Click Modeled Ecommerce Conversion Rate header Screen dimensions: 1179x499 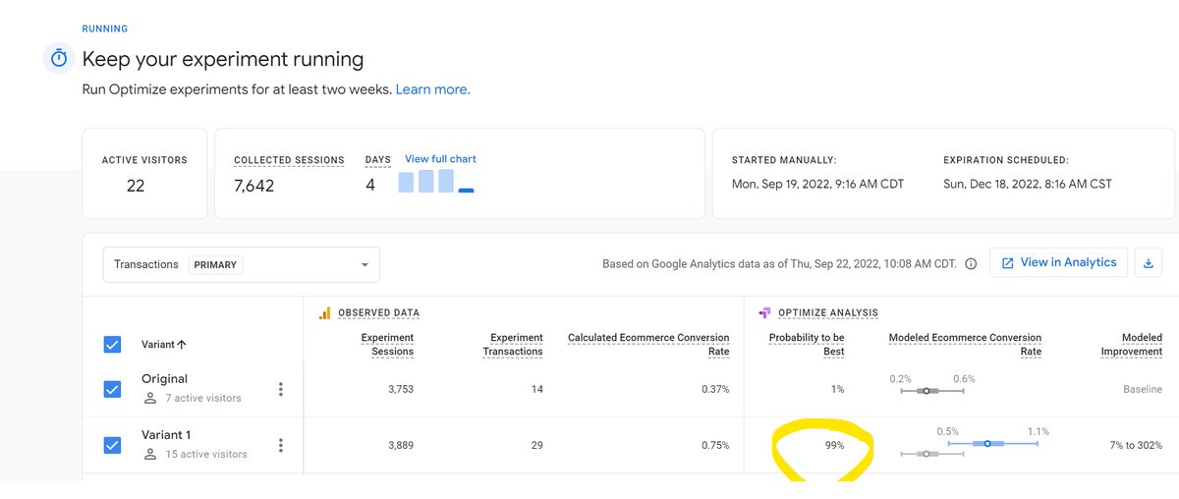tap(965, 344)
